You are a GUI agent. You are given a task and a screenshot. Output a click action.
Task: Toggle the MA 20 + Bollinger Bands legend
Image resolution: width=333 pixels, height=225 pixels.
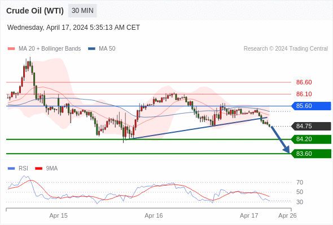[44, 49]
